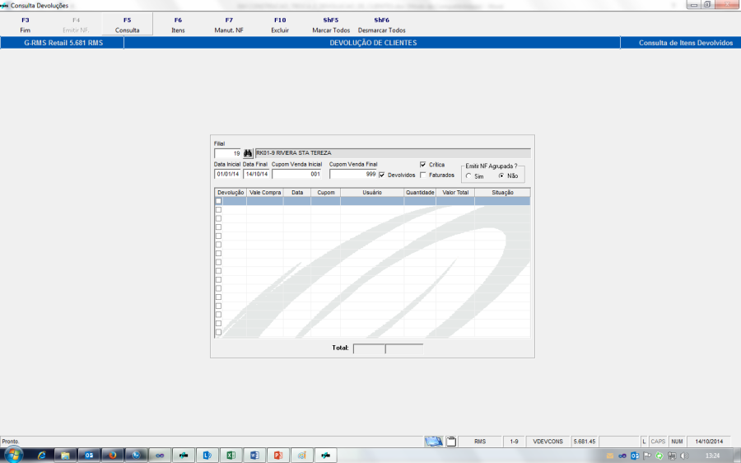741x463 pixels.
Task: Click the Data Inicial field showing 01/01/14
Action: point(227,174)
